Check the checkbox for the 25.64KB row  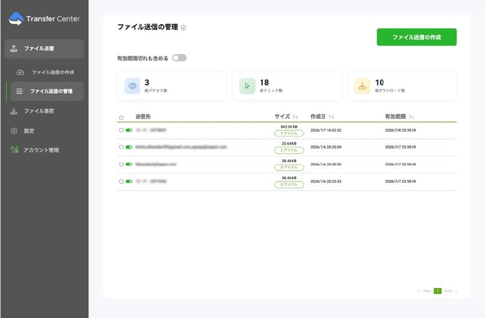(121, 147)
